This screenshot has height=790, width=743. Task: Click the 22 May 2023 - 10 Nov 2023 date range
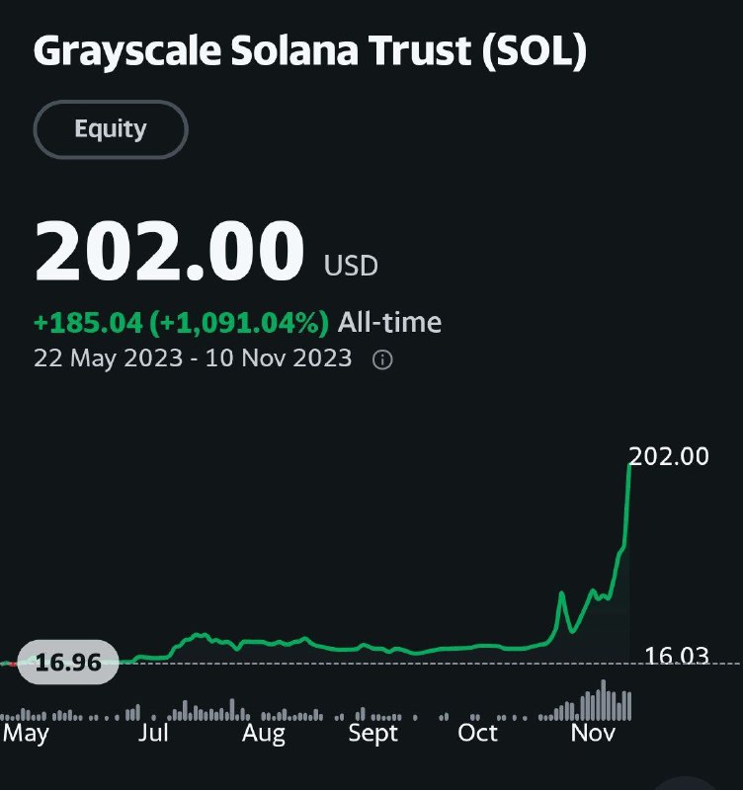(193, 358)
